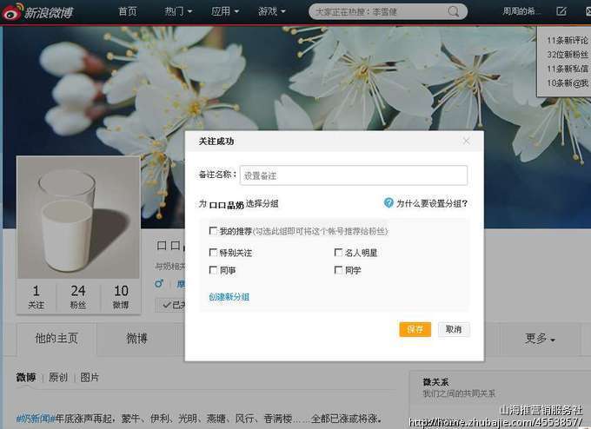
Task: Click the 微关系 panel heading
Action: click(x=435, y=382)
